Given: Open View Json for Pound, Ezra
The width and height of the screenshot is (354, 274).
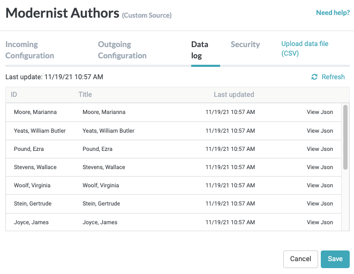Looking at the screenshot, I should pyautogui.click(x=320, y=149).
